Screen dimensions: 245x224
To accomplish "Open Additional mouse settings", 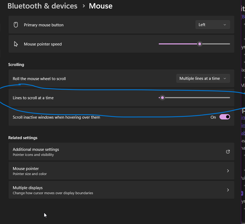I will tap(121, 152).
